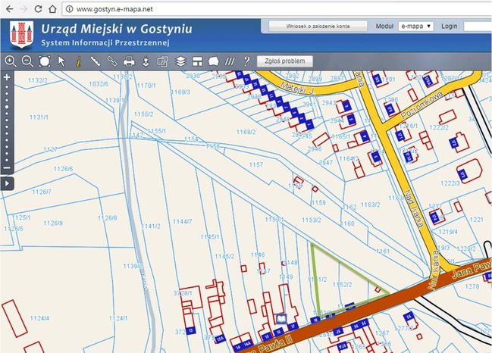Click parcel label 1163/2 on the map
The height and width of the screenshot is (353, 492).
(x=370, y=205)
